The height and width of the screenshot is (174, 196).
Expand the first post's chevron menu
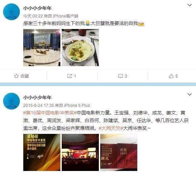(x=190, y=5)
